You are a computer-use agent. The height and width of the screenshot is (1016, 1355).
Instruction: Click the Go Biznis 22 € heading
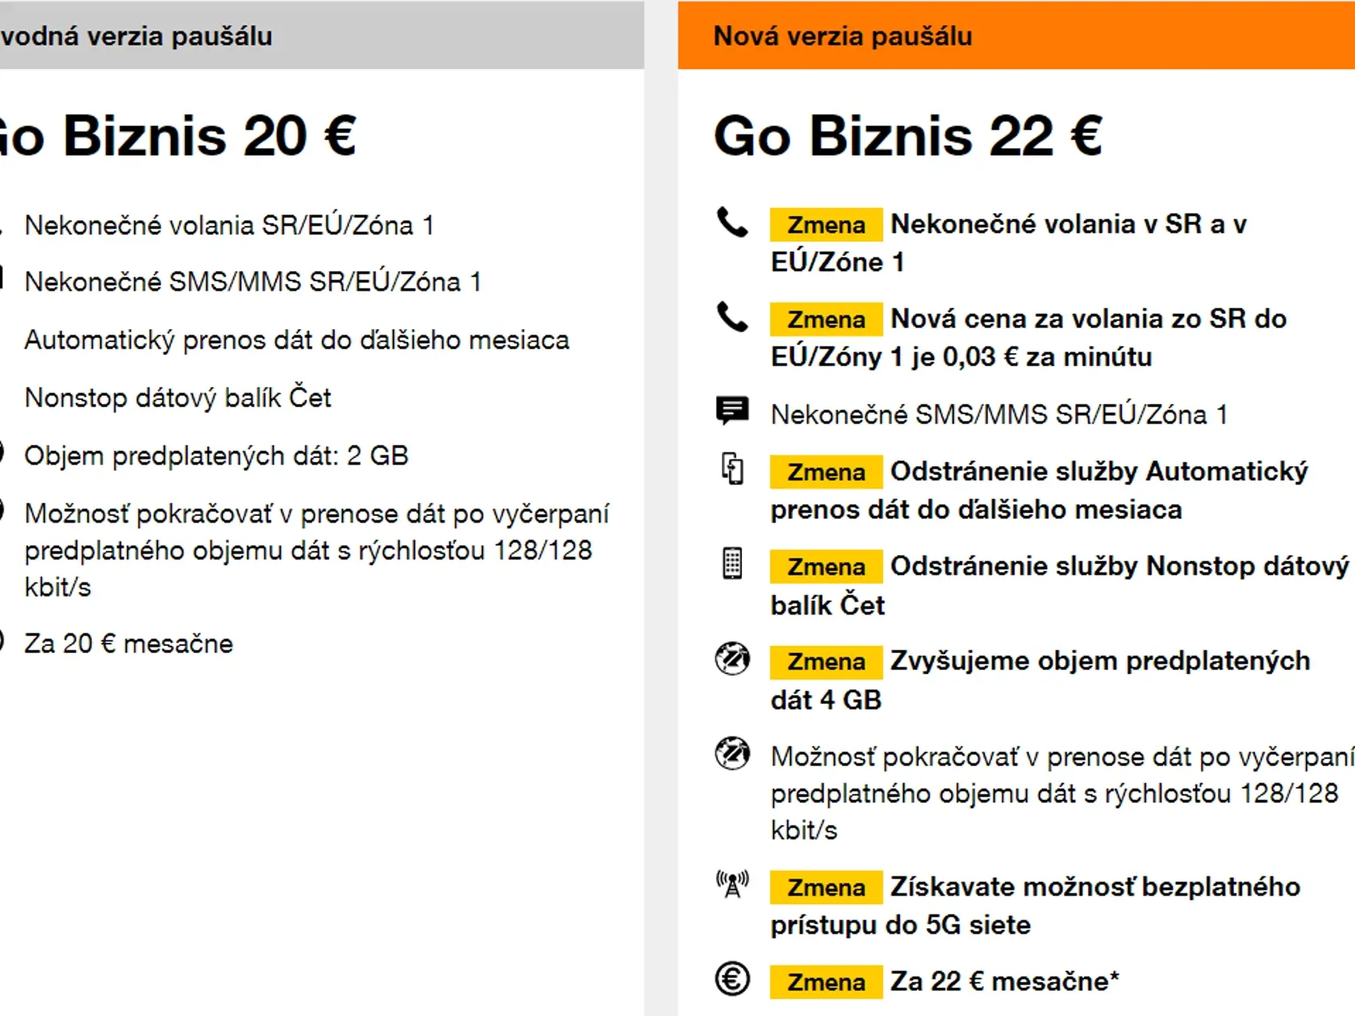pyautogui.click(x=908, y=135)
